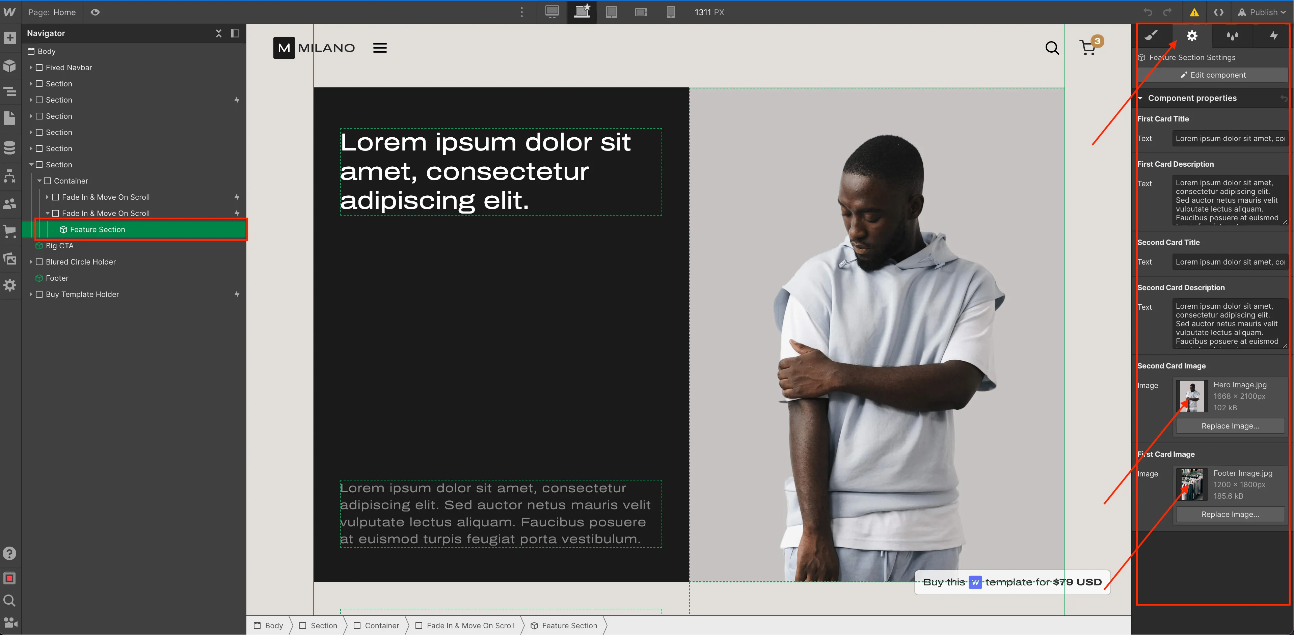Image resolution: width=1294 pixels, height=635 pixels.
Task: Switch to the Interactions panel tab
Action: click(1273, 36)
